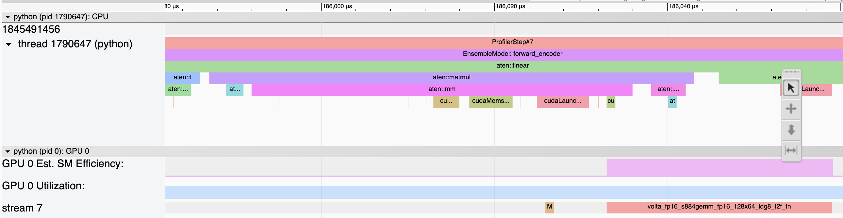Select the cudaMems... slice
The image size is (843, 218).
[490, 101]
